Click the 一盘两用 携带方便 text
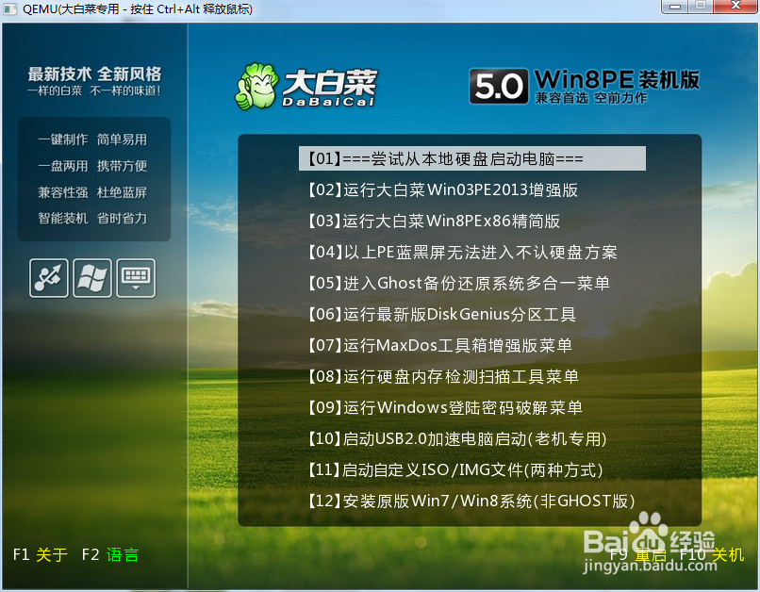The image size is (760, 592). click(92, 166)
